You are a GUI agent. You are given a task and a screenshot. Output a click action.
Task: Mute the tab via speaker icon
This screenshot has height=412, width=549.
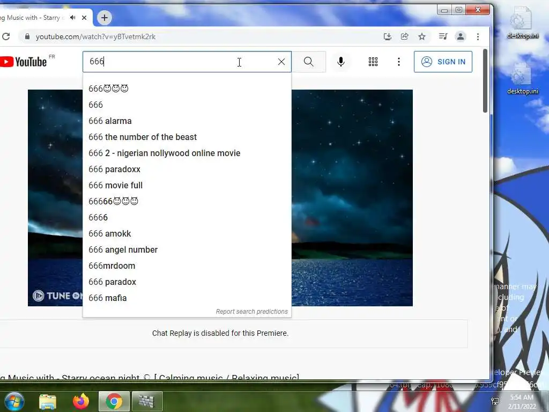click(72, 18)
